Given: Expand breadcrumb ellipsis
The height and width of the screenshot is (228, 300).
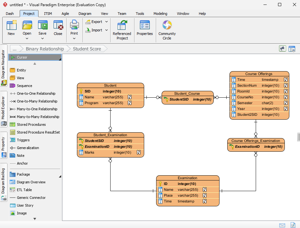Looking at the screenshot, I should point(15,49).
